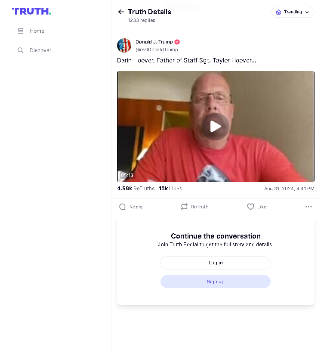Click the ReTruth arrows icon
The height and width of the screenshot is (350, 327).
point(184,207)
